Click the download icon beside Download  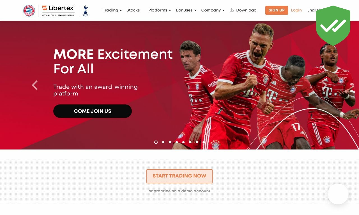[232, 10]
